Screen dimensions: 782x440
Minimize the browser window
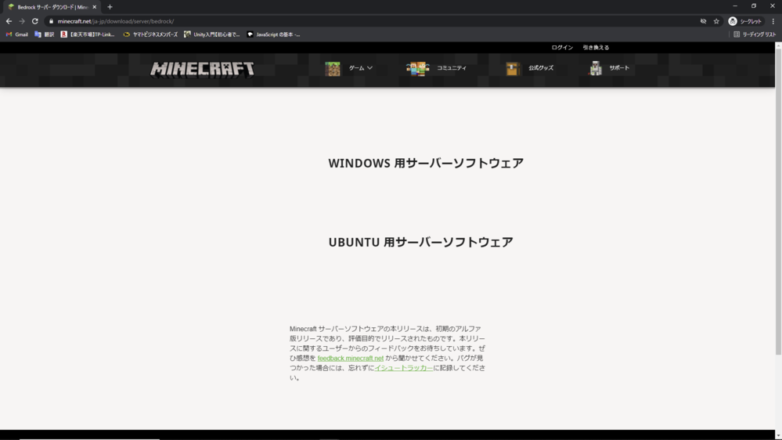tap(735, 6)
